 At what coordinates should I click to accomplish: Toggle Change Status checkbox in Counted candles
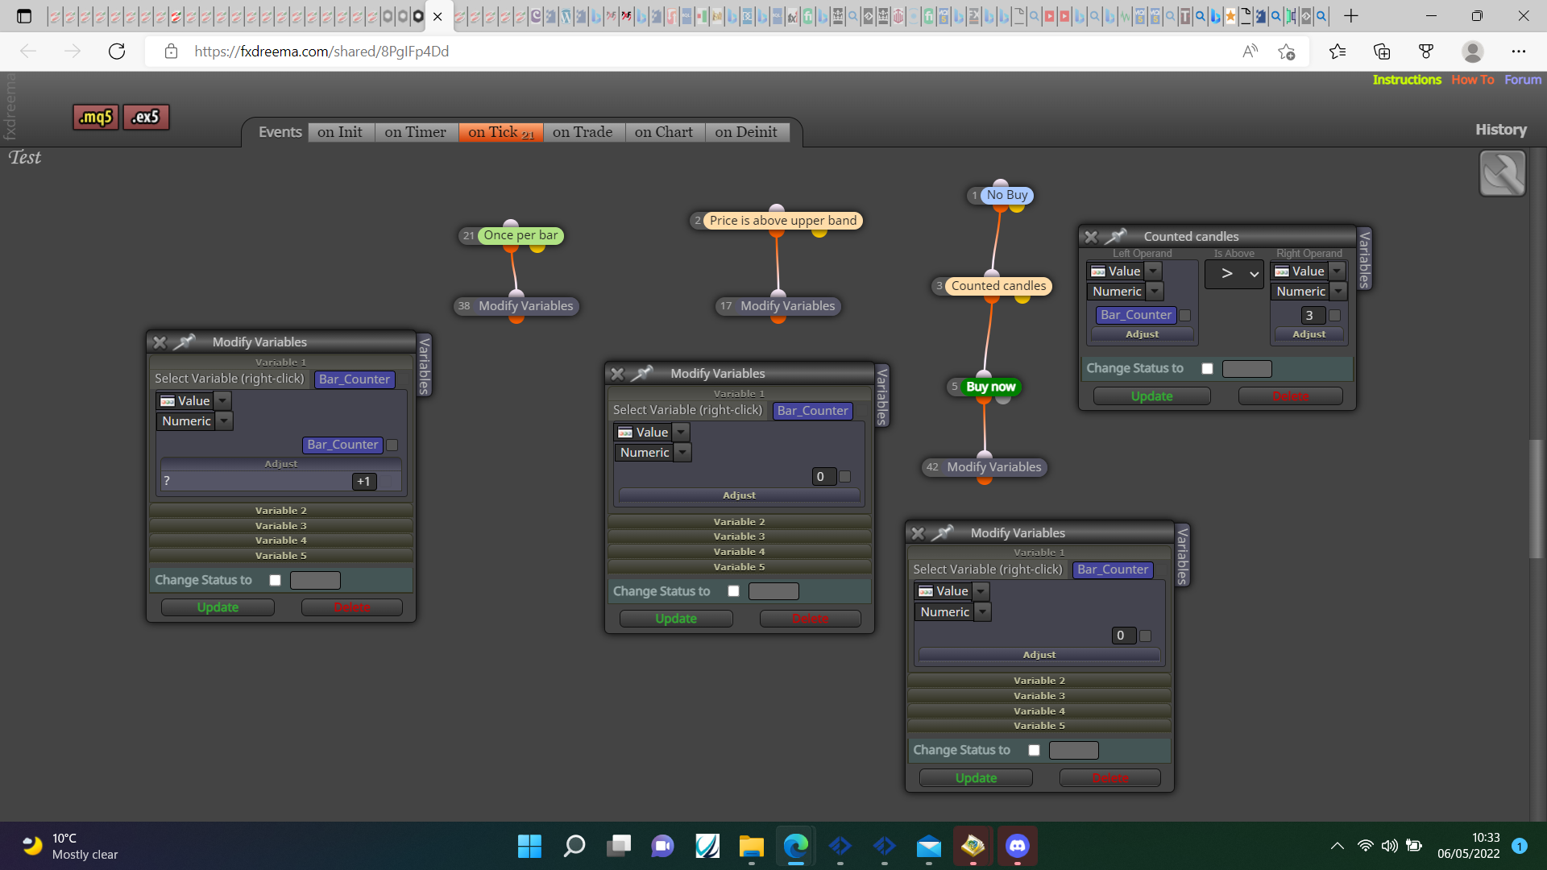point(1207,369)
